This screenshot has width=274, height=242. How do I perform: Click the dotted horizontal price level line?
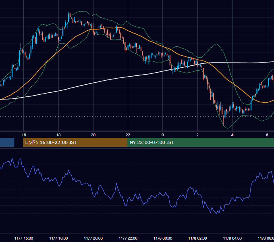click(x=137, y=117)
